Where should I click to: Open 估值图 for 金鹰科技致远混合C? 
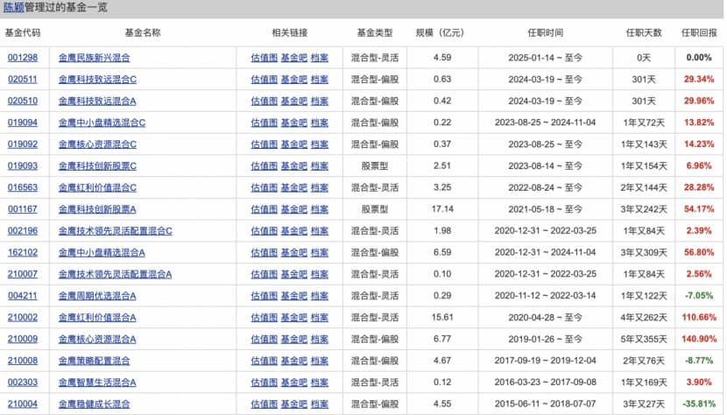264,79
